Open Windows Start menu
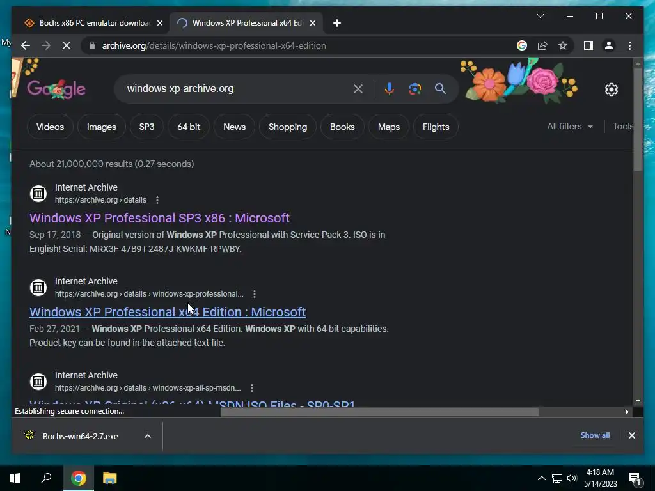 tap(15, 478)
